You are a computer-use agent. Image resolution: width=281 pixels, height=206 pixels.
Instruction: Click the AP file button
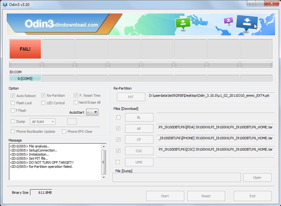139,129
